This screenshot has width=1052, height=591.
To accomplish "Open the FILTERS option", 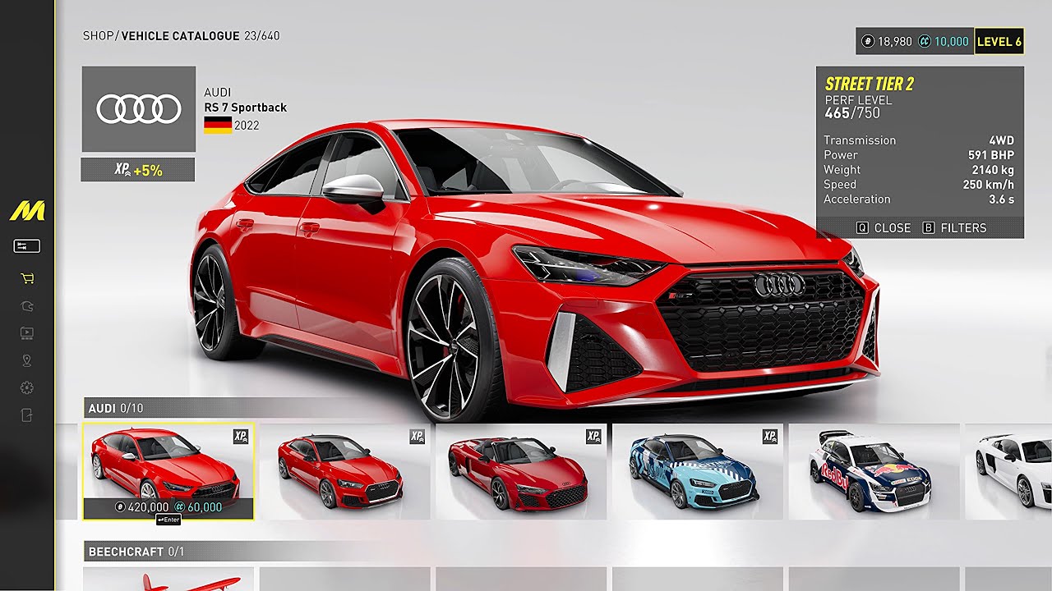I will (955, 228).
